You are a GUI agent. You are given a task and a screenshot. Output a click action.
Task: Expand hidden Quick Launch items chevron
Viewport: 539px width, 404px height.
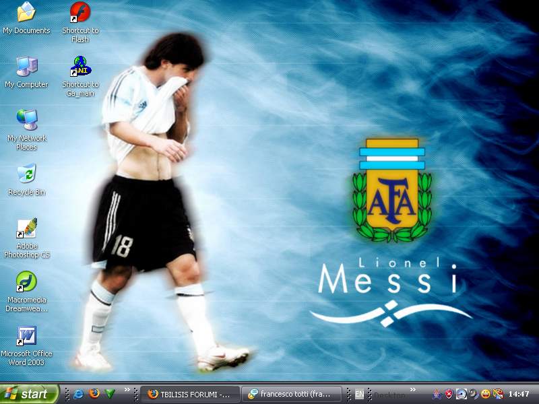point(127,390)
